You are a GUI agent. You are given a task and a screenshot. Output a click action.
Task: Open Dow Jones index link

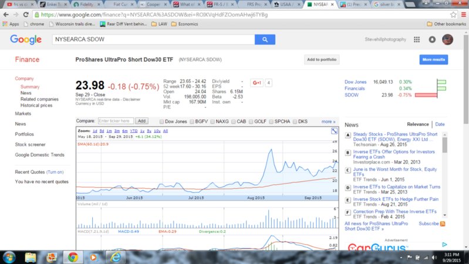(x=355, y=82)
